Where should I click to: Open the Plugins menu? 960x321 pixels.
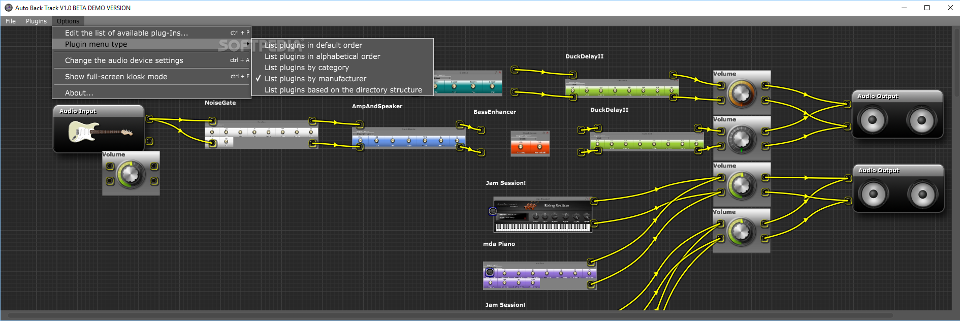[x=36, y=21]
